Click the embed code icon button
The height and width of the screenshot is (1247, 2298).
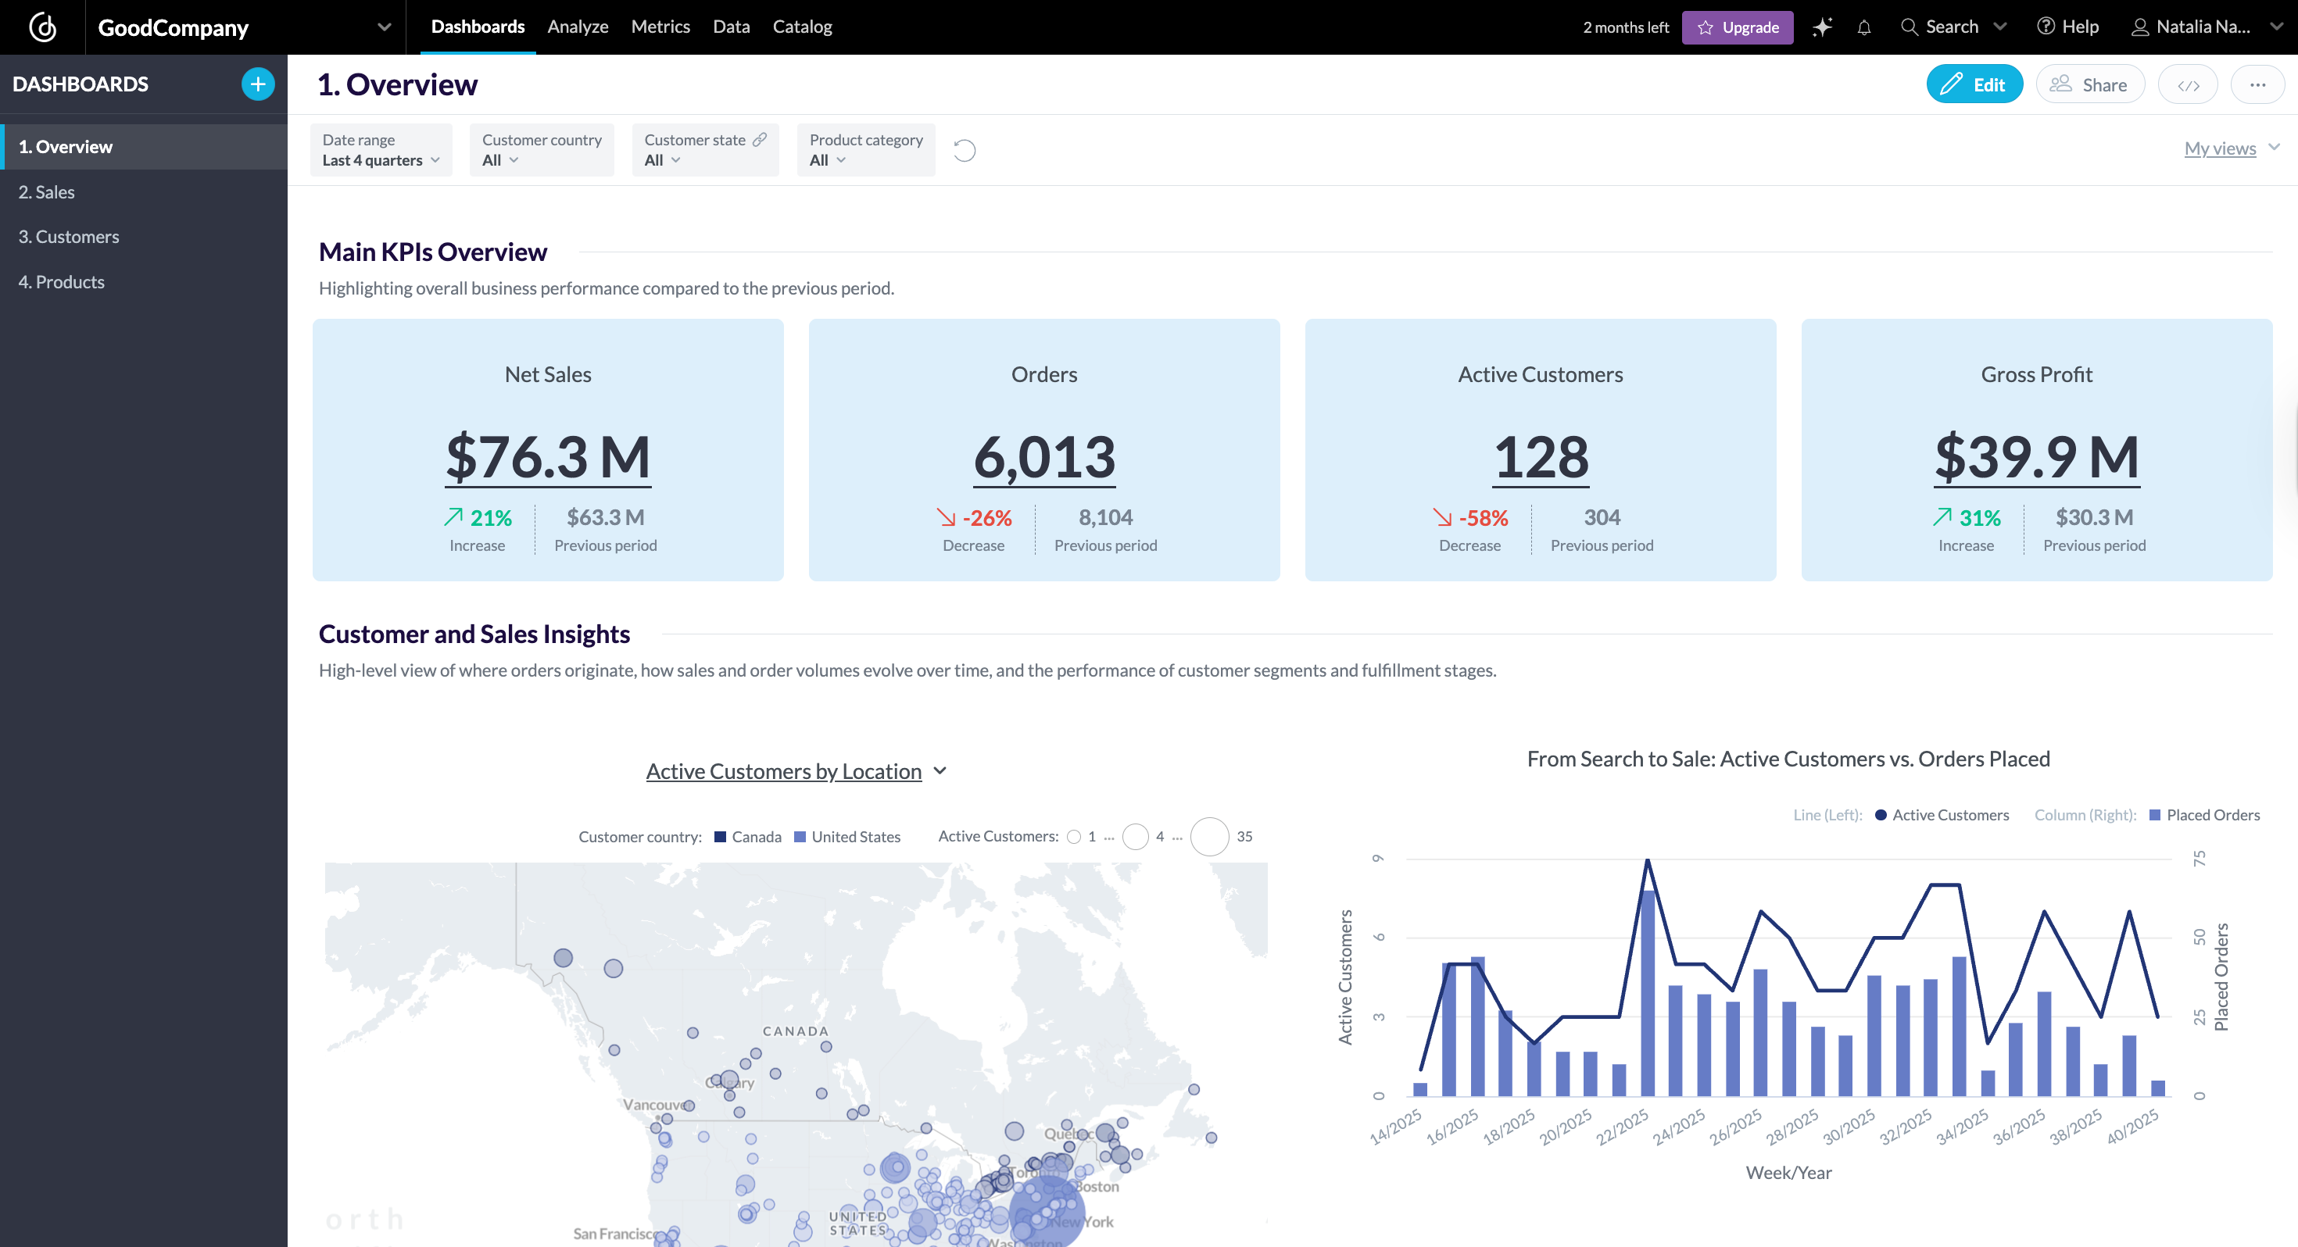(2187, 84)
